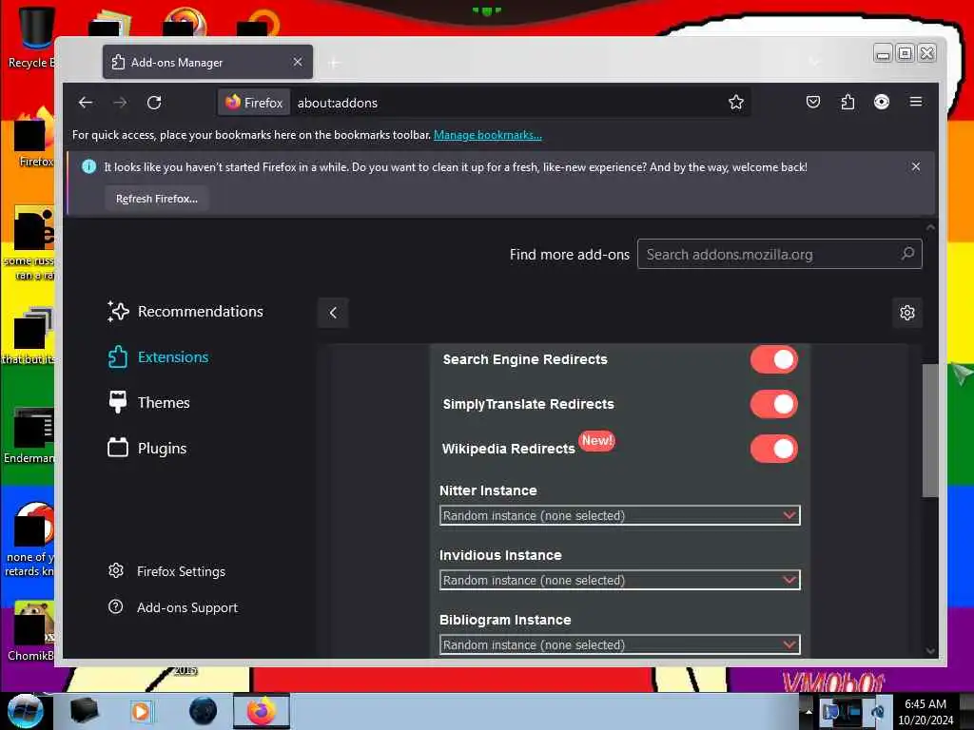Viewport: 974px width, 730px height.
Task: Open the media player taskbar icon
Action: [141, 711]
